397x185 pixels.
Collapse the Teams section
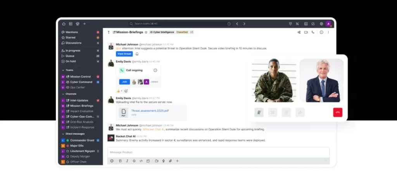(x=67, y=70)
